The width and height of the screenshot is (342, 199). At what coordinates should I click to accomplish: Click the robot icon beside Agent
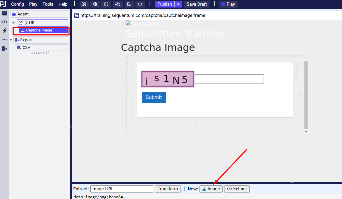coord(14,14)
